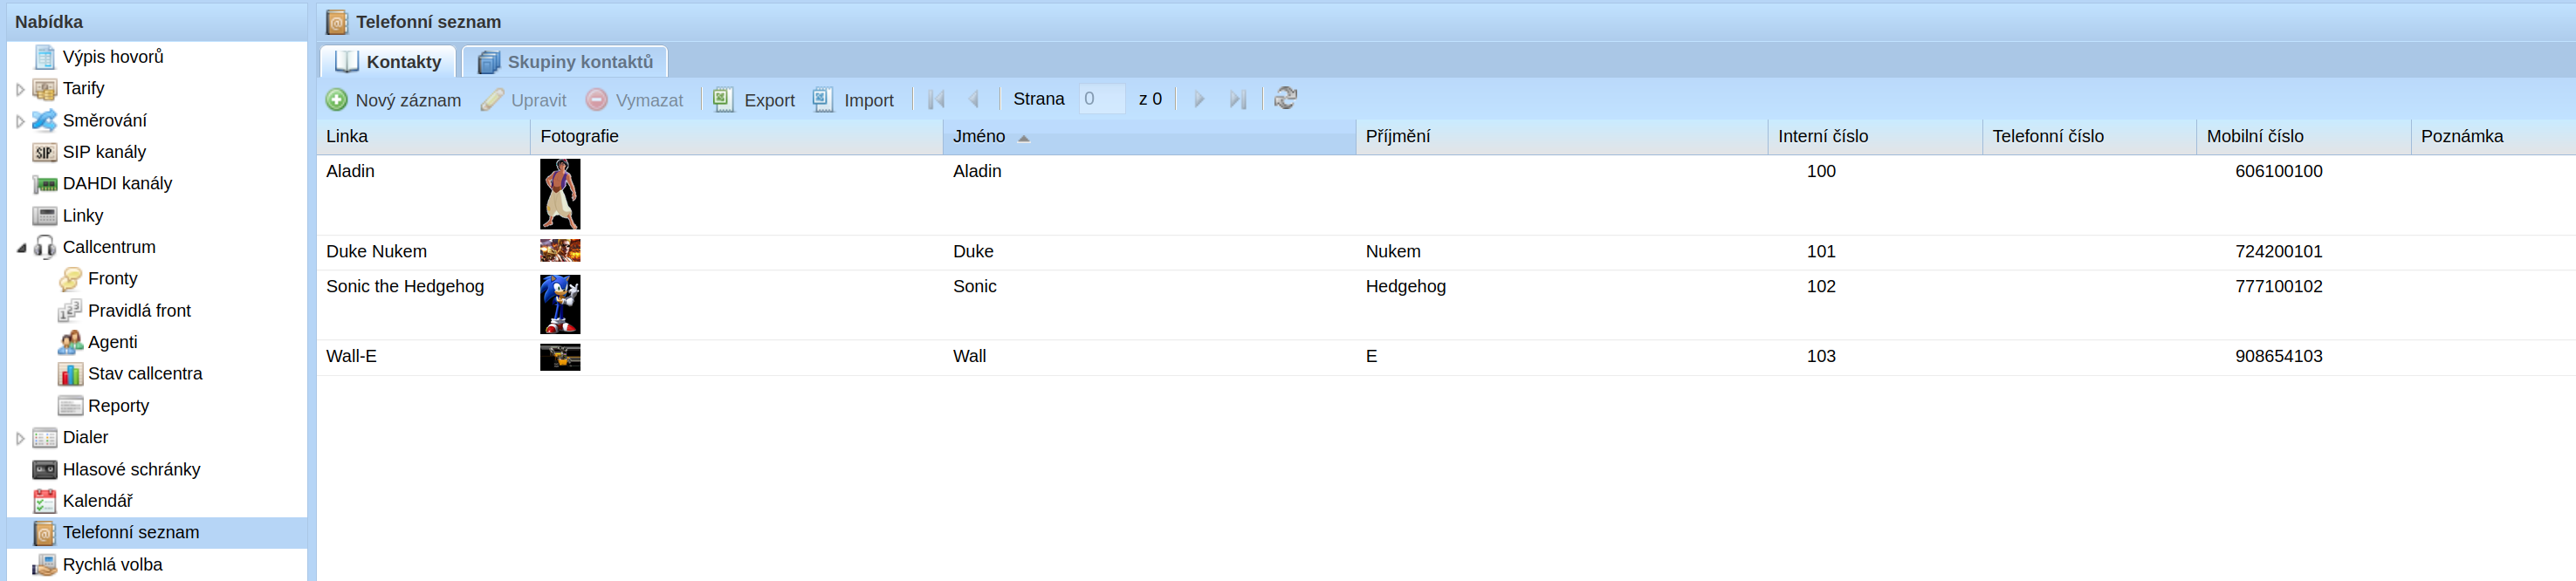Click the Upravit edit button
Screen dimensions: 2576x581
[x=523, y=100]
